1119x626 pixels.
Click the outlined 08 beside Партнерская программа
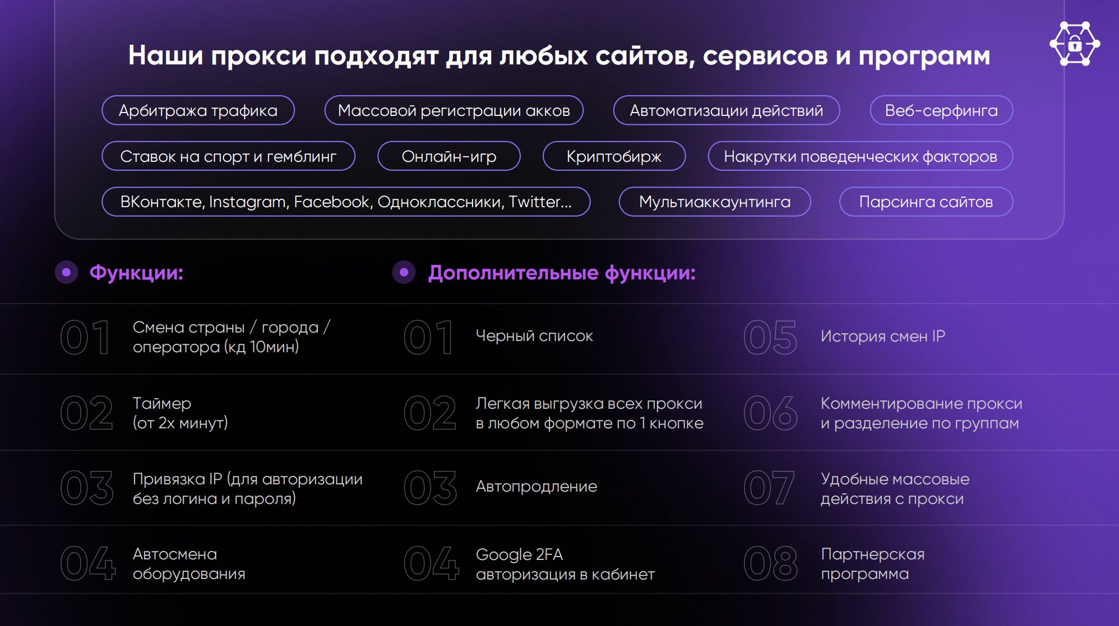click(x=770, y=563)
